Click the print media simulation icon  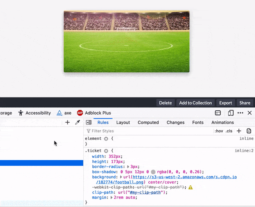[x=249, y=131]
